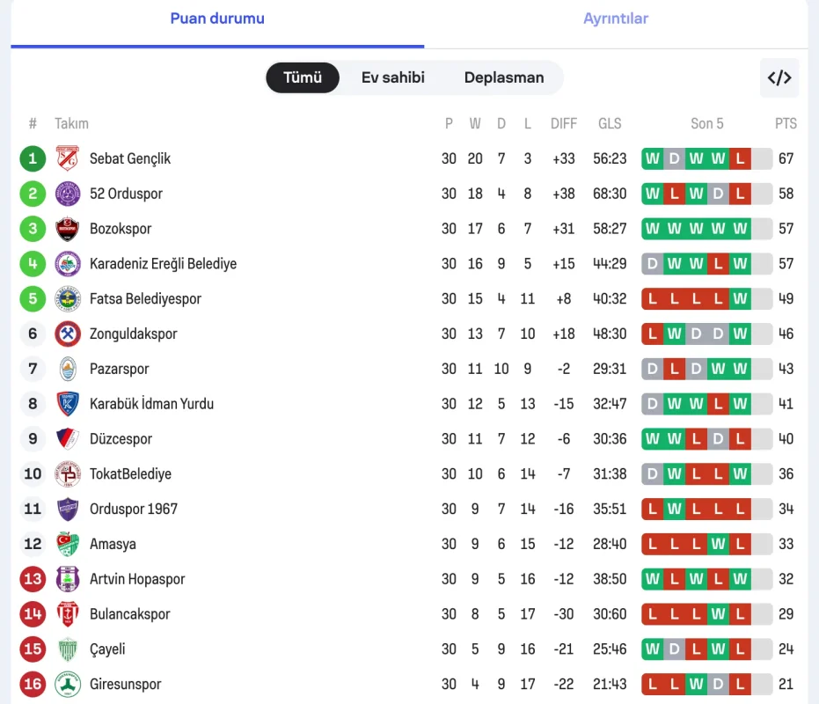Click the 52 Orduspor club crest
Image resolution: width=819 pixels, height=704 pixels.
[x=68, y=194]
